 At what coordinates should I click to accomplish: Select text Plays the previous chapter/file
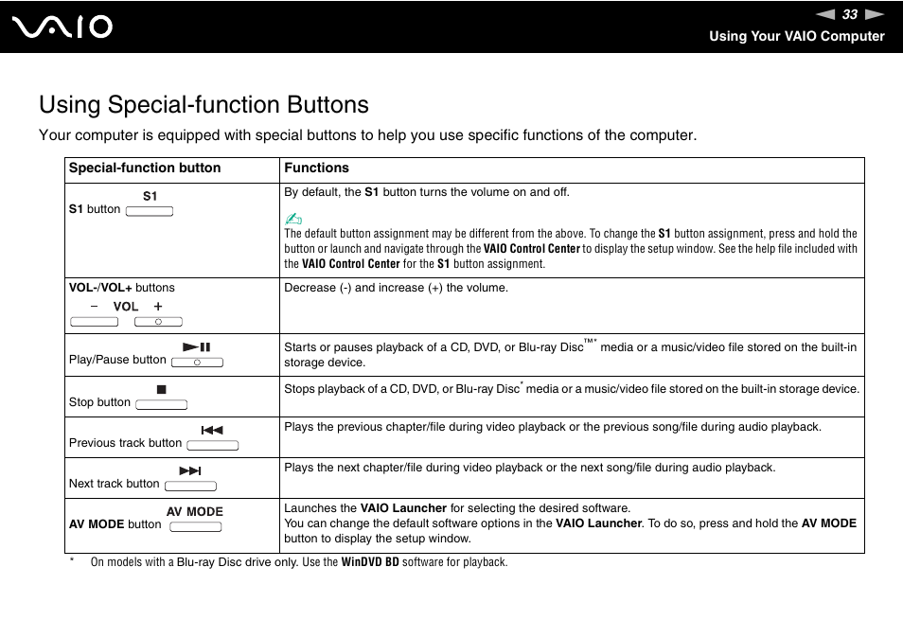[553, 427]
